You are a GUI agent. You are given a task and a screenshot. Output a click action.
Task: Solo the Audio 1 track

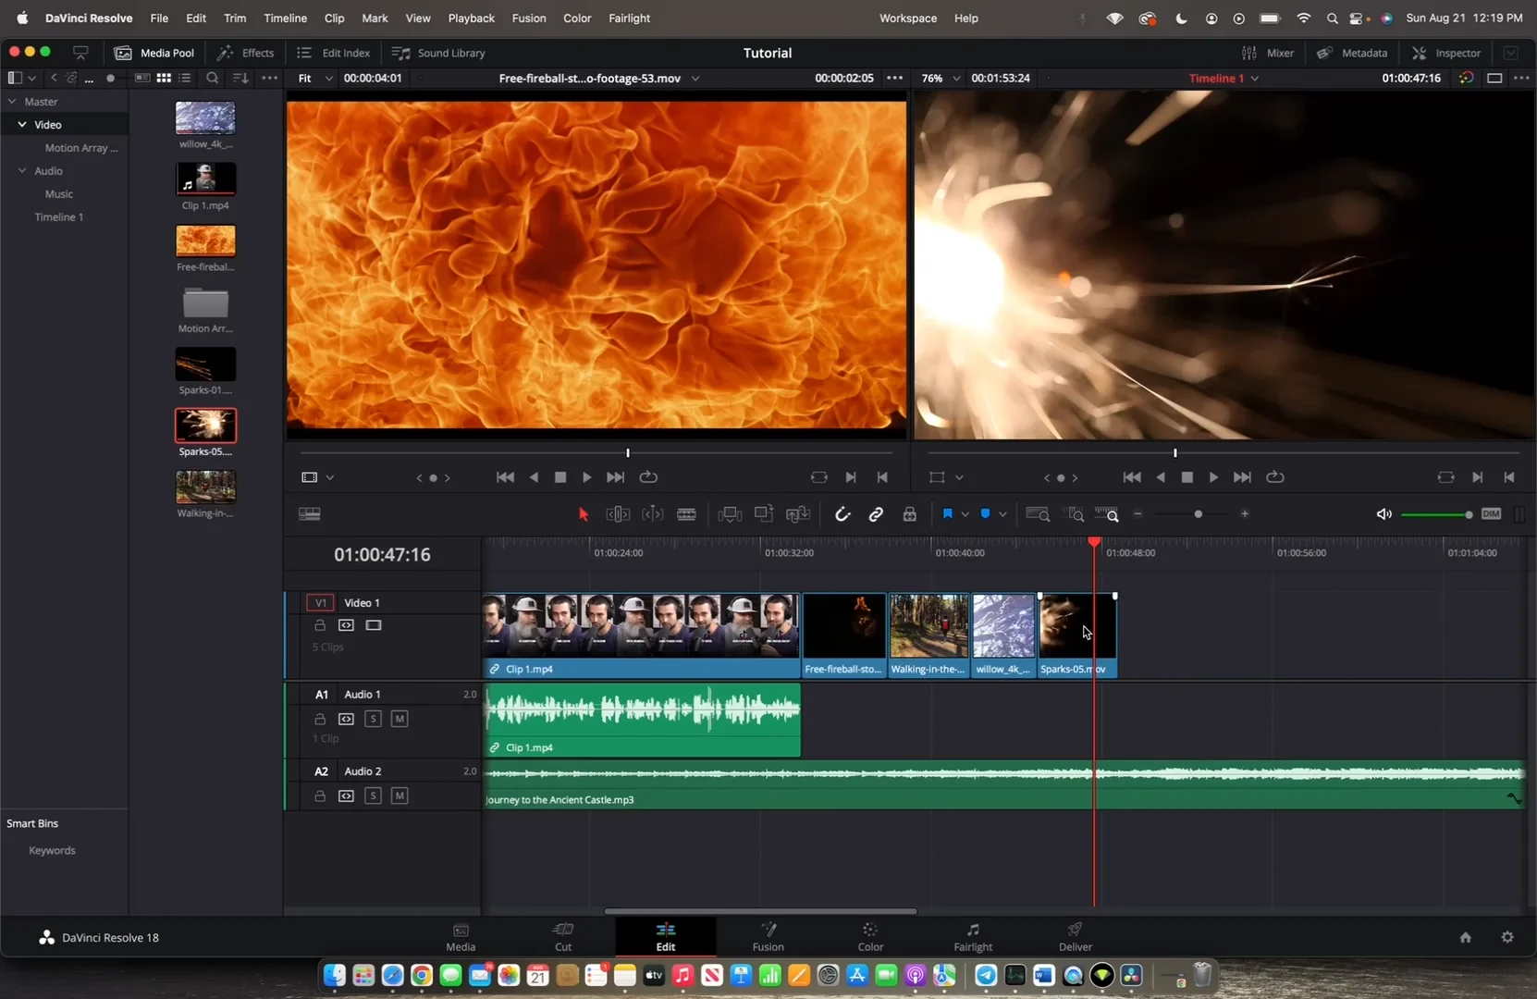click(373, 718)
